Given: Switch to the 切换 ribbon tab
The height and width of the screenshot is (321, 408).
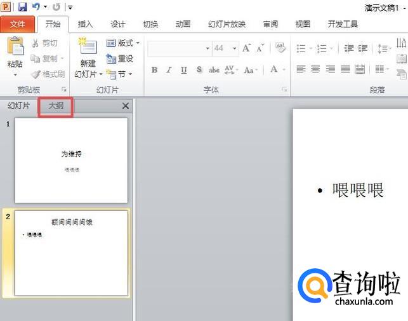Looking at the screenshot, I should [150, 24].
